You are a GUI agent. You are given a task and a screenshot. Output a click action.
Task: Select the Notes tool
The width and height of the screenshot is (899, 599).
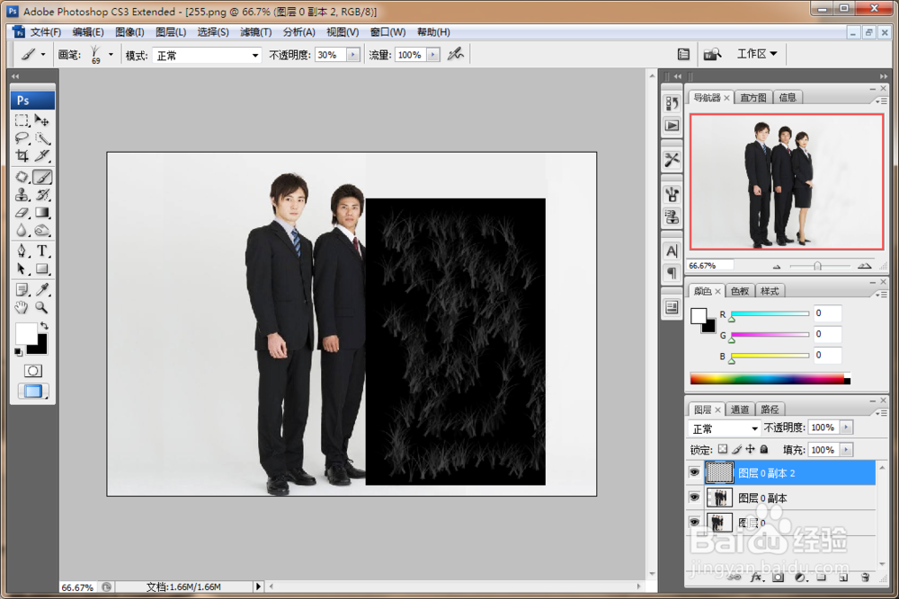22,290
